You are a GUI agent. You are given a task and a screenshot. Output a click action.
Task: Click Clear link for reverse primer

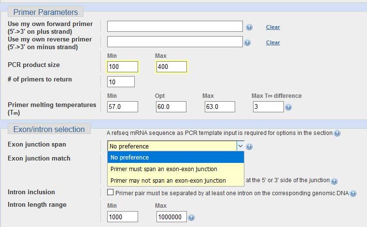[273, 42]
